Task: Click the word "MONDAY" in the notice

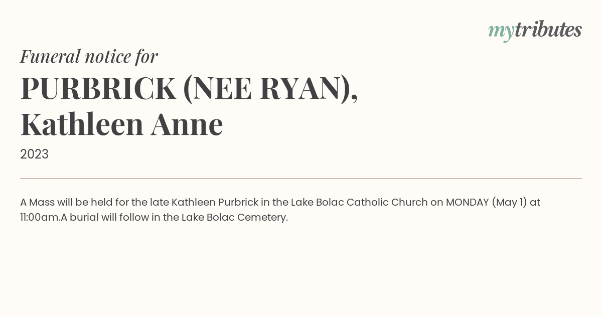Action: (x=467, y=202)
